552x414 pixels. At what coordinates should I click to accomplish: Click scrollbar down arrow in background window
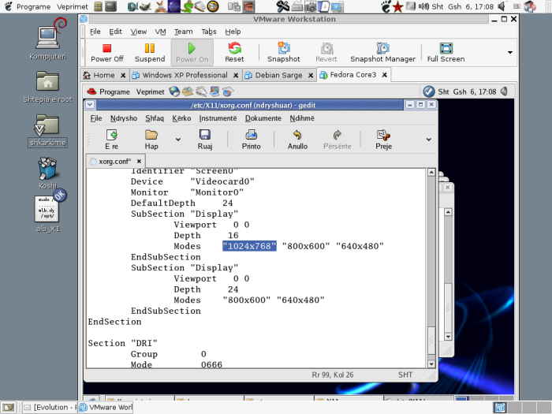448,337
